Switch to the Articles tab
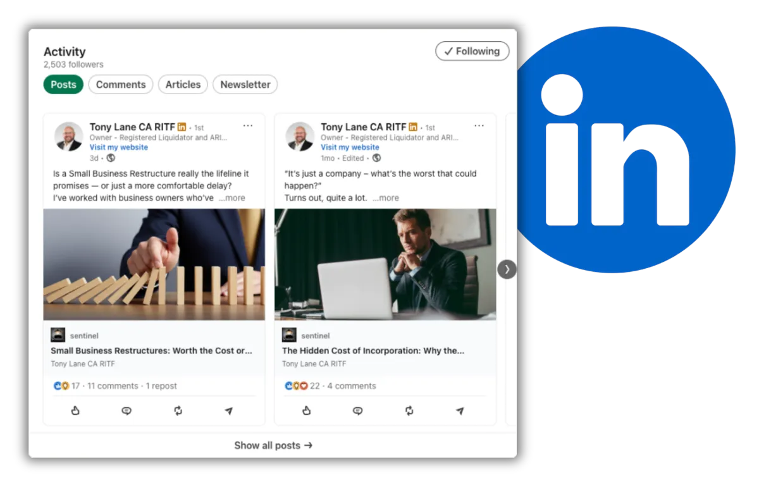 point(183,84)
